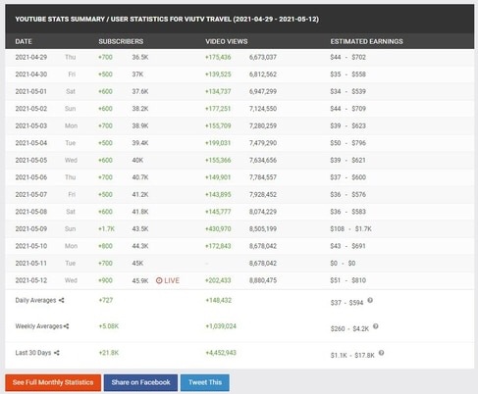
Task: Open See Full Monthly Statistics
Action: 53,382
